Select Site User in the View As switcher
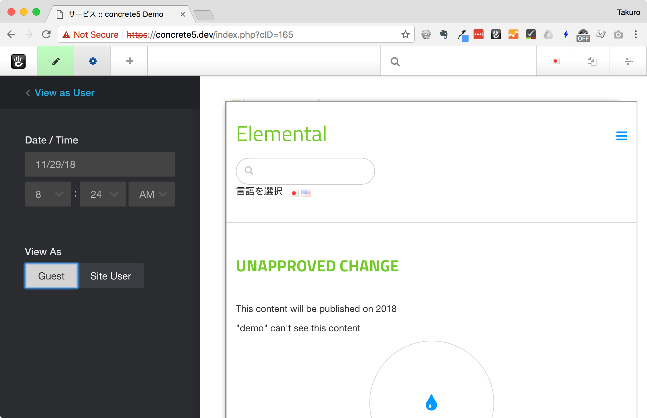 click(x=111, y=276)
